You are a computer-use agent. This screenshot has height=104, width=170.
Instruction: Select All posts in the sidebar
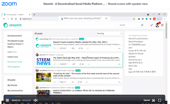tap(11, 80)
